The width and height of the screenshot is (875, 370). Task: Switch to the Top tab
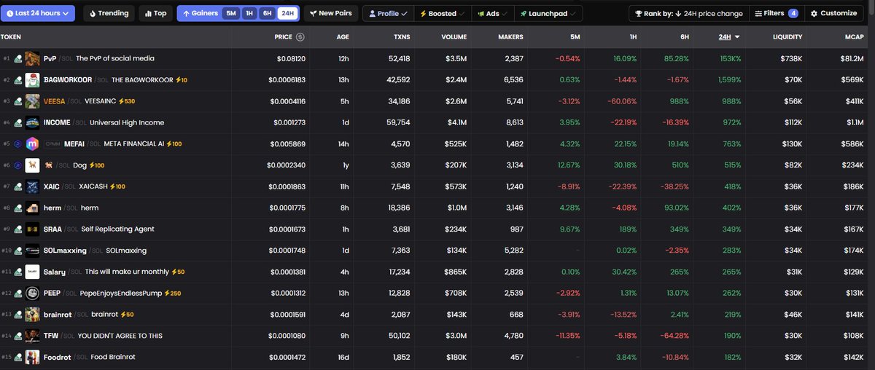(x=155, y=13)
